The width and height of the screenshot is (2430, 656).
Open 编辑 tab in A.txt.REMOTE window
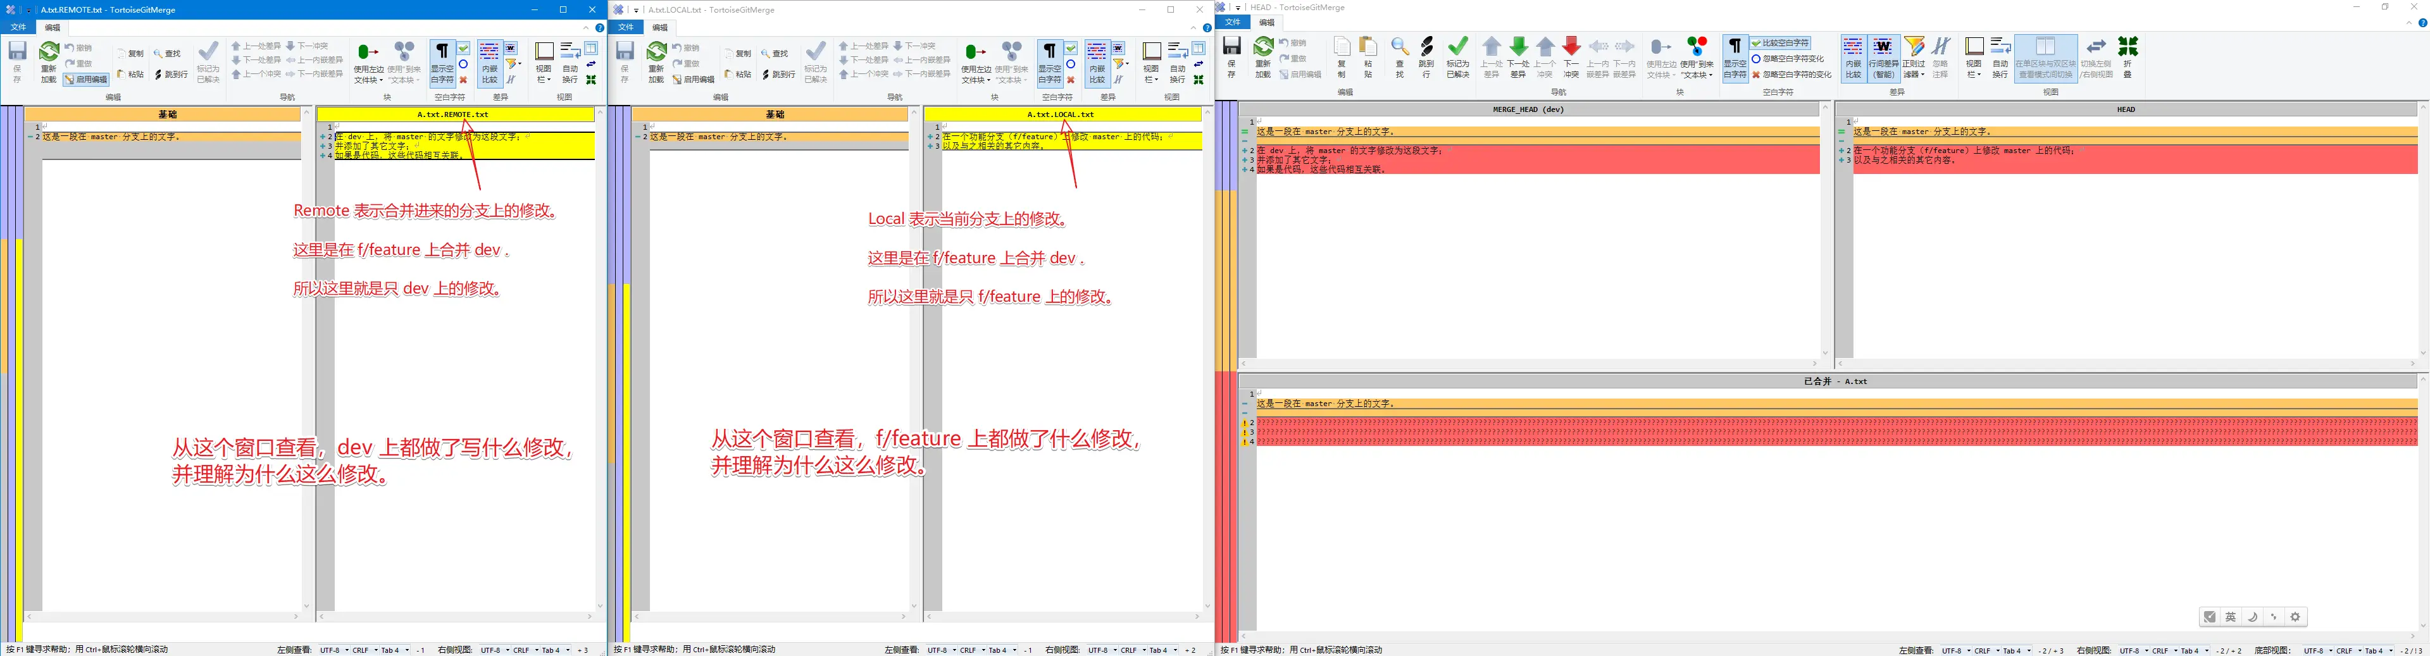[x=53, y=27]
